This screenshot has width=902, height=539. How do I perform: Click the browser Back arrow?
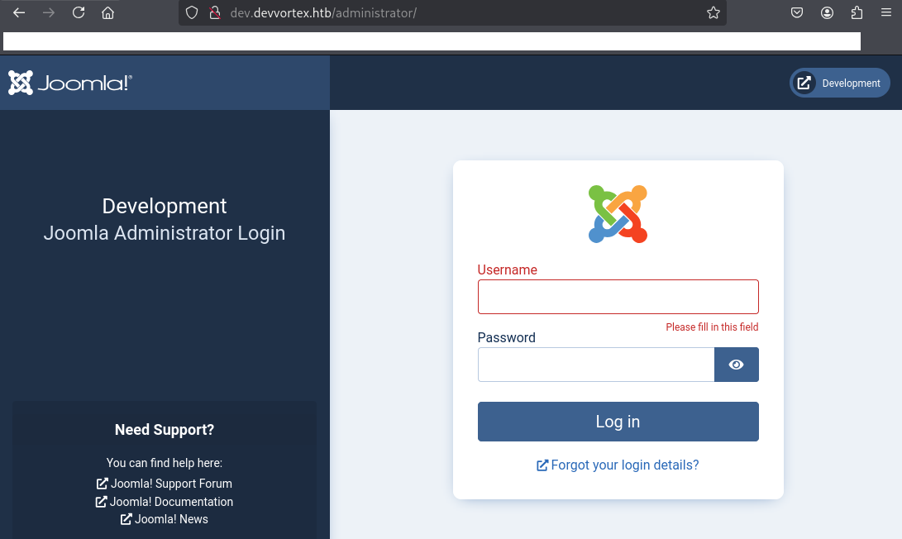tap(19, 12)
